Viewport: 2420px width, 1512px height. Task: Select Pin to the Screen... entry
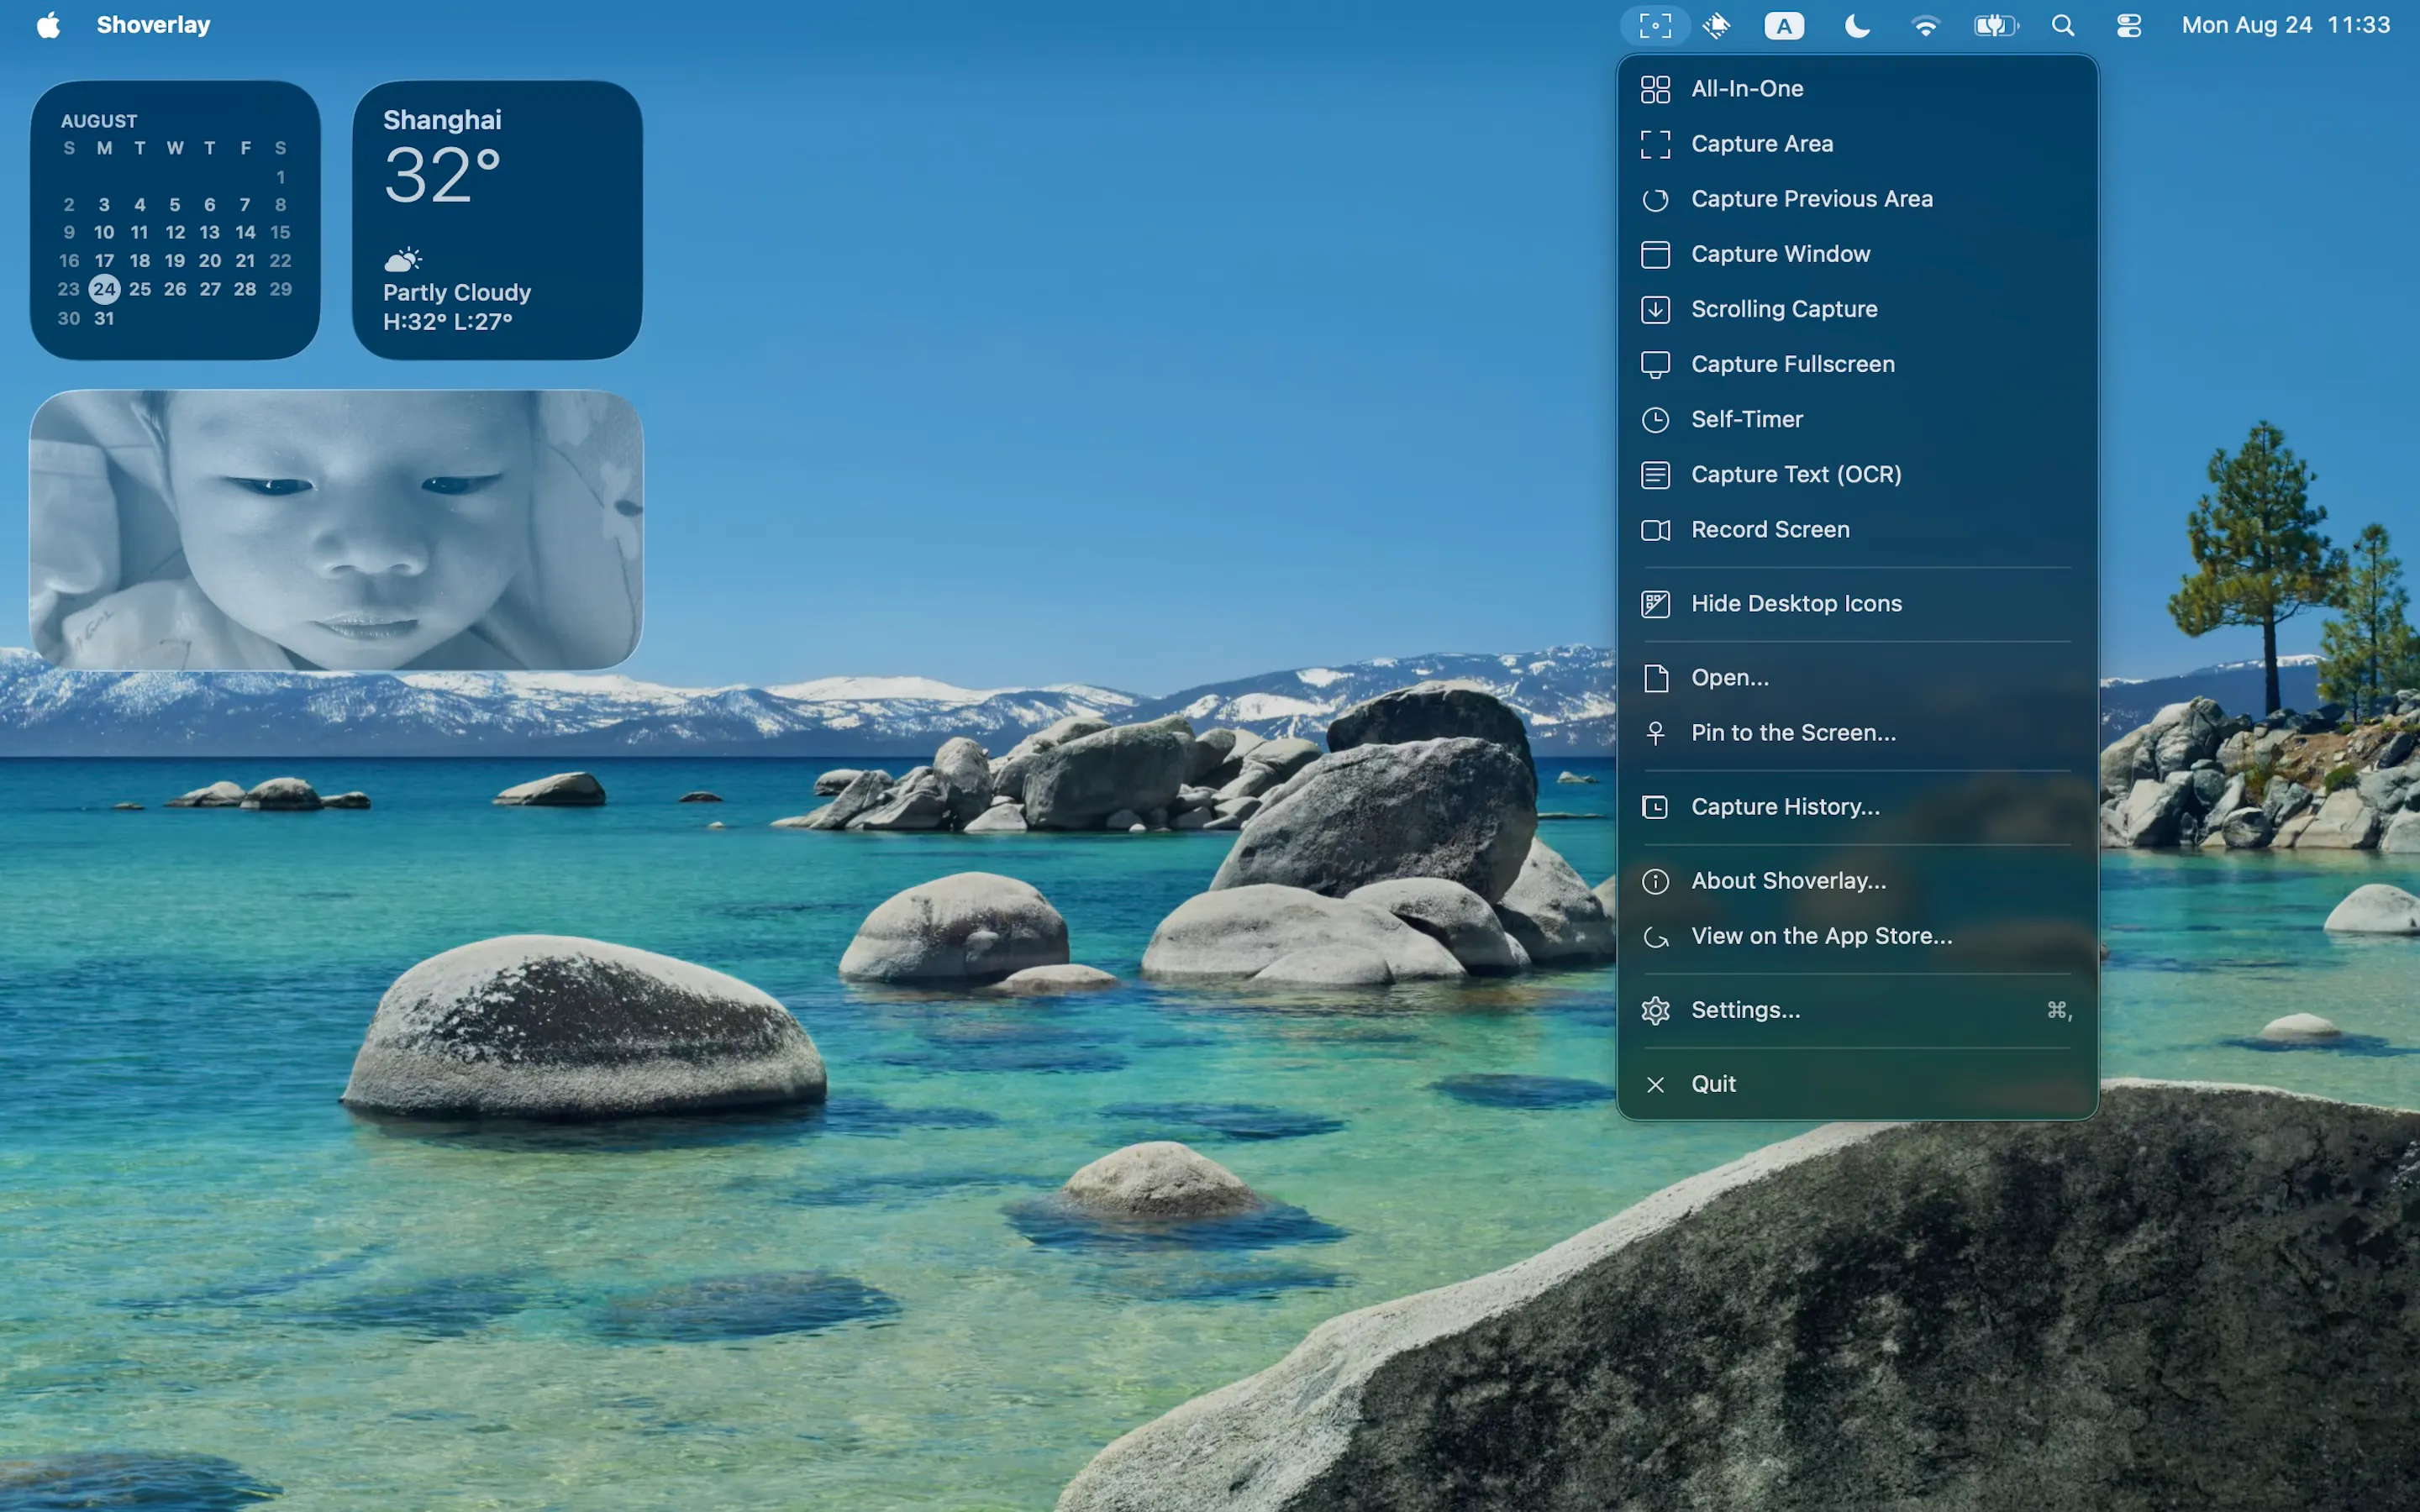(x=1857, y=732)
